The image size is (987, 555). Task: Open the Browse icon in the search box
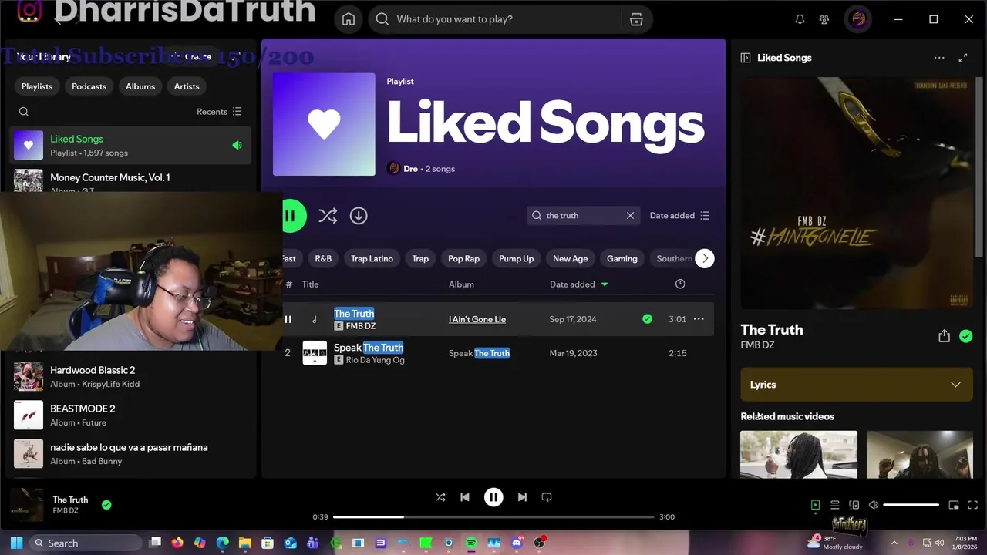636,19
